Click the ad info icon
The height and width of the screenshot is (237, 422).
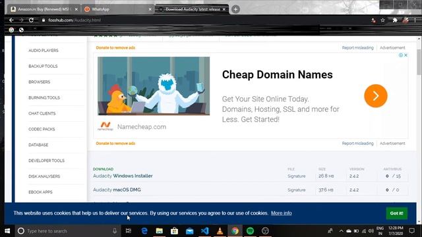coord(401,55)
